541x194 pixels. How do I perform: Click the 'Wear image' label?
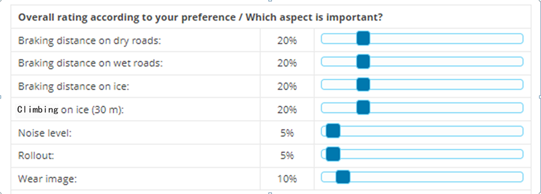(47, 179)
